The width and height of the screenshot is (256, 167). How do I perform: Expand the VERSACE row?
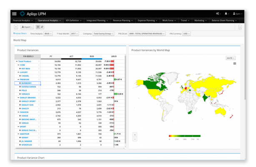20,94
